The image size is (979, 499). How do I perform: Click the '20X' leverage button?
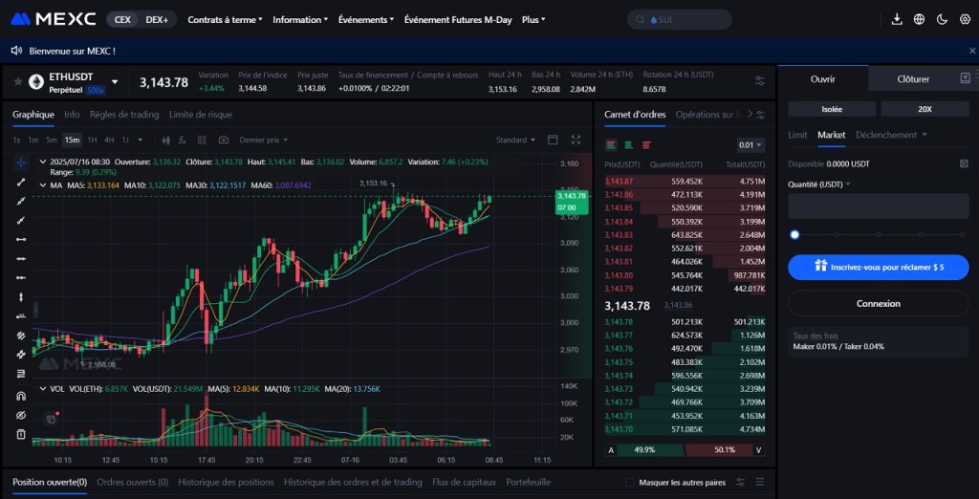(x=925, y=109)
